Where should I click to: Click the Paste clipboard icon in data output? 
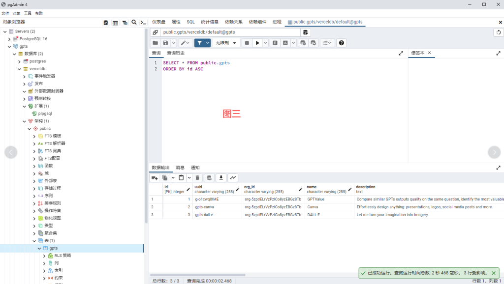pos(181,178)
